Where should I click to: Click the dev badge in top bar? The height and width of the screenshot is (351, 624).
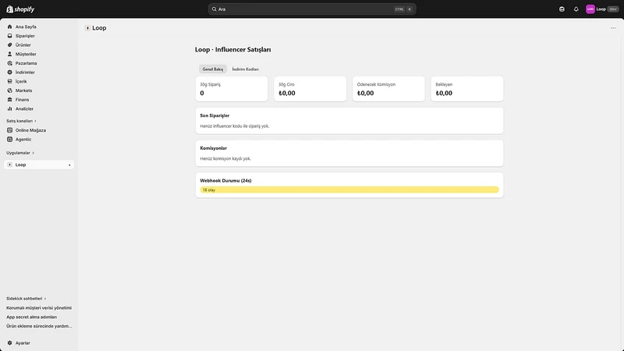pos(613,9)
